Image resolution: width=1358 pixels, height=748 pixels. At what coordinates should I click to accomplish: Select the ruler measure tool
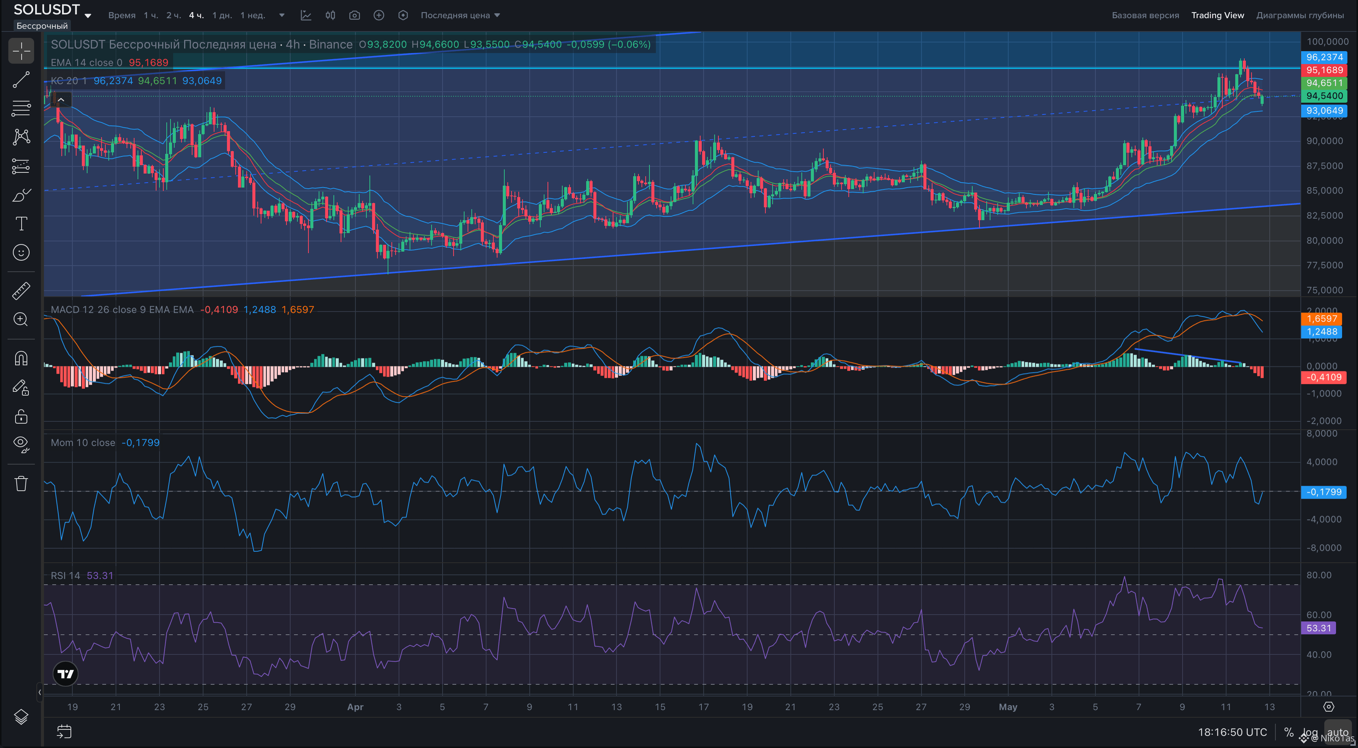tap(21, 291)
